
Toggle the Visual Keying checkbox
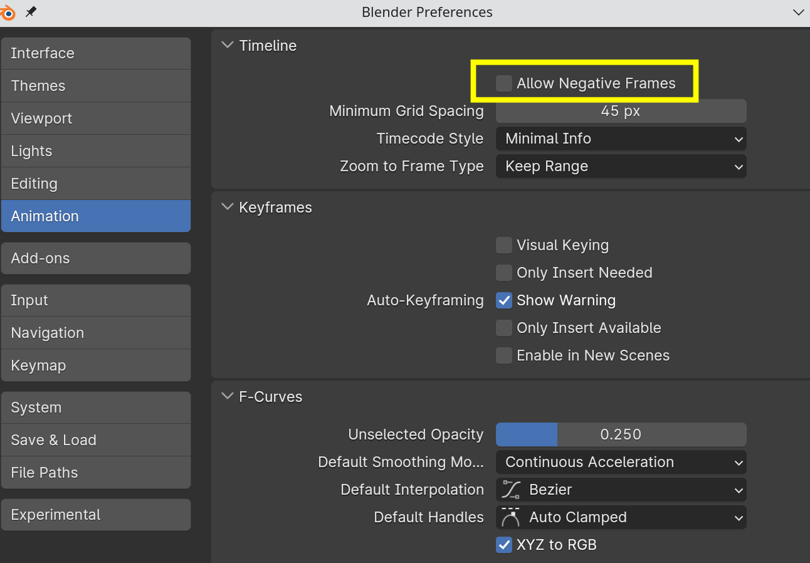504,245
